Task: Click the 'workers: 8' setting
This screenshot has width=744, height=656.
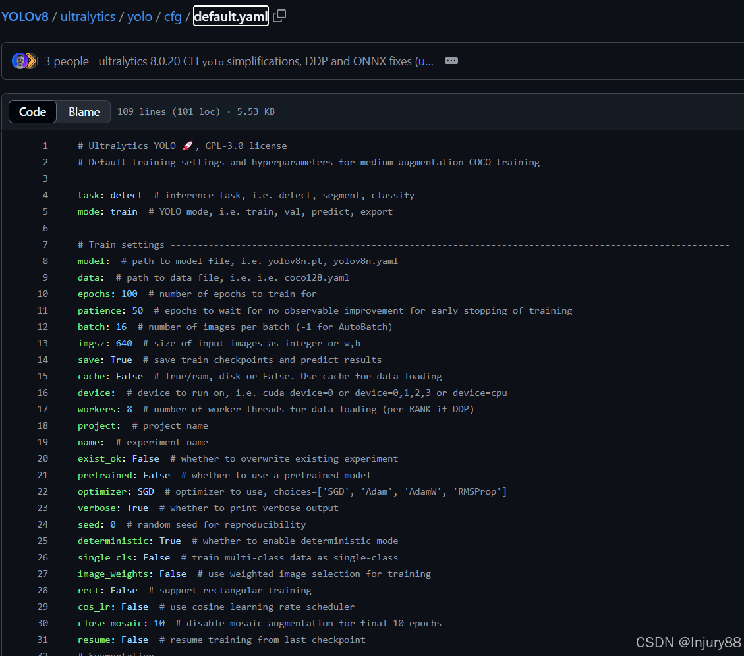Action: tap(105, 409)
